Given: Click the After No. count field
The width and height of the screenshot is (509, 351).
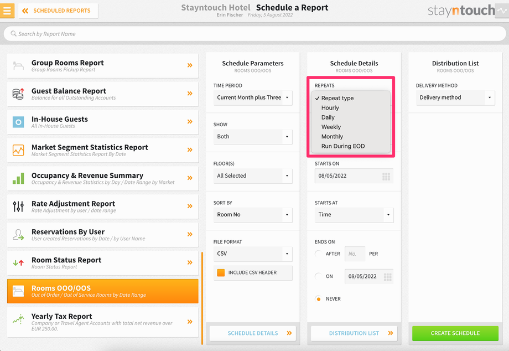Looking at the screenshot, I should [x=355, y=254].
